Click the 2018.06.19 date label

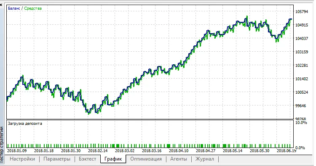(x=286, y=150)
